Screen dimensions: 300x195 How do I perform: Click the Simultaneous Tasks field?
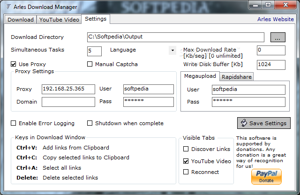click(x=94, y=51)
